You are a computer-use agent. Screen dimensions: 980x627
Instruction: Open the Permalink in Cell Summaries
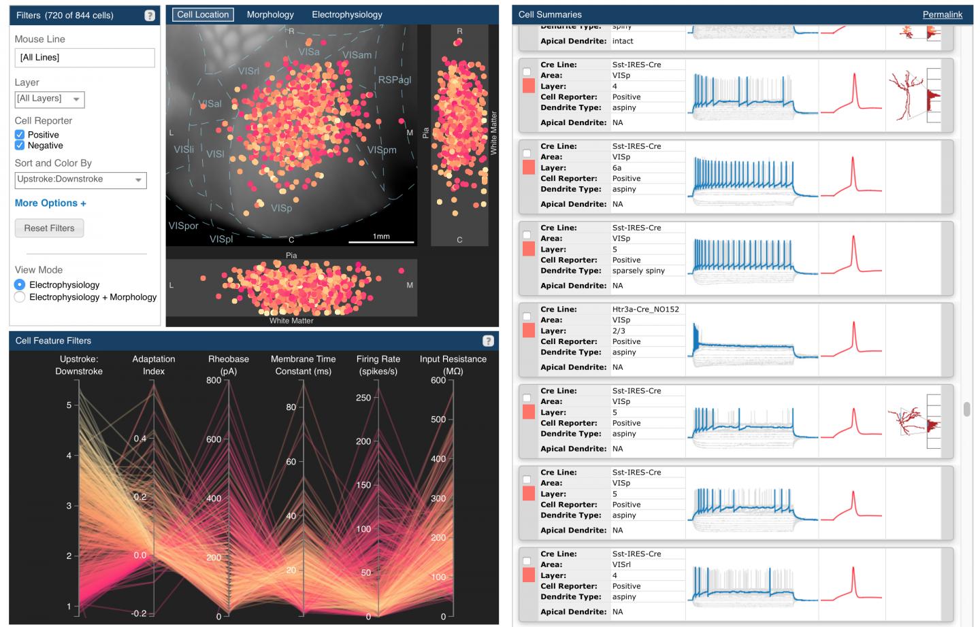[x=942, y=14]
